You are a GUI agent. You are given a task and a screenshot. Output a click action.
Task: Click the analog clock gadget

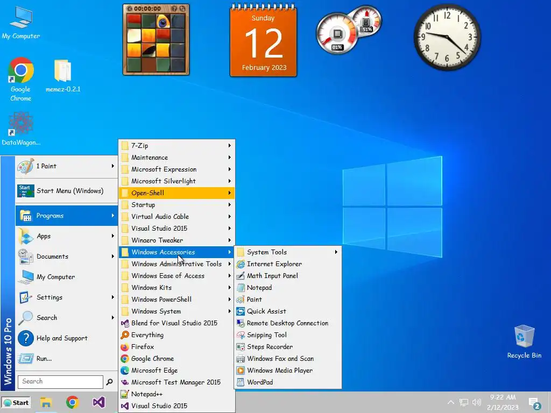(x=447, y=37)
